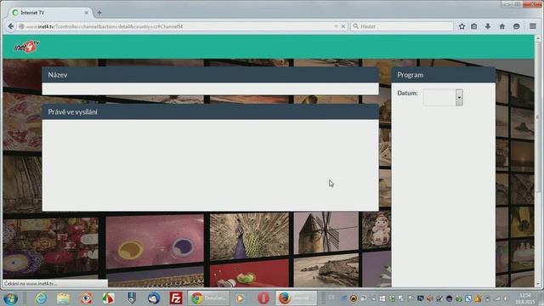The width and height of the screenshot is (544, 306).
Task: Open Thunderbird from the taskbar
Action: coord(154,298)
